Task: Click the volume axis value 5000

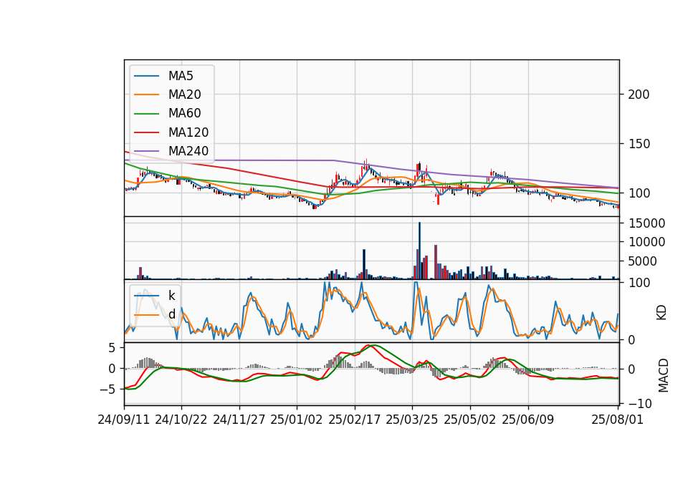Action: 642,261
